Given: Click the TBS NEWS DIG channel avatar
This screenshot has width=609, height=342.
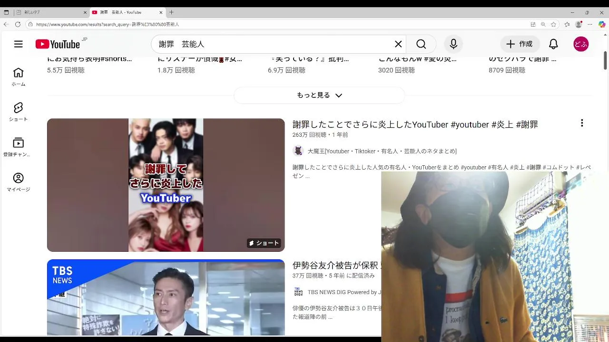Looking at the screenshot, I should tap(298, 292).
